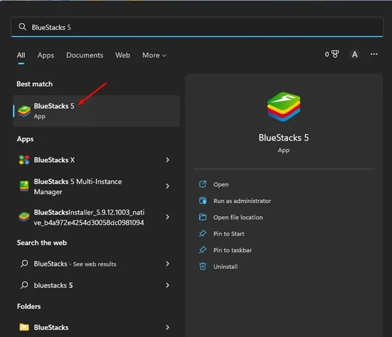Click the BlueStacks X app icon
This screenshot has width=392, height=337.
[24, 160]
